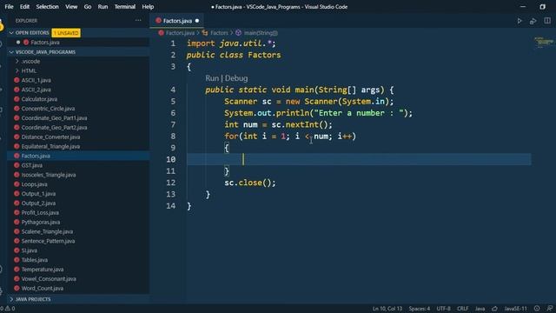Open Coordinate_Geo_Part2.java file

coord(54,128)
